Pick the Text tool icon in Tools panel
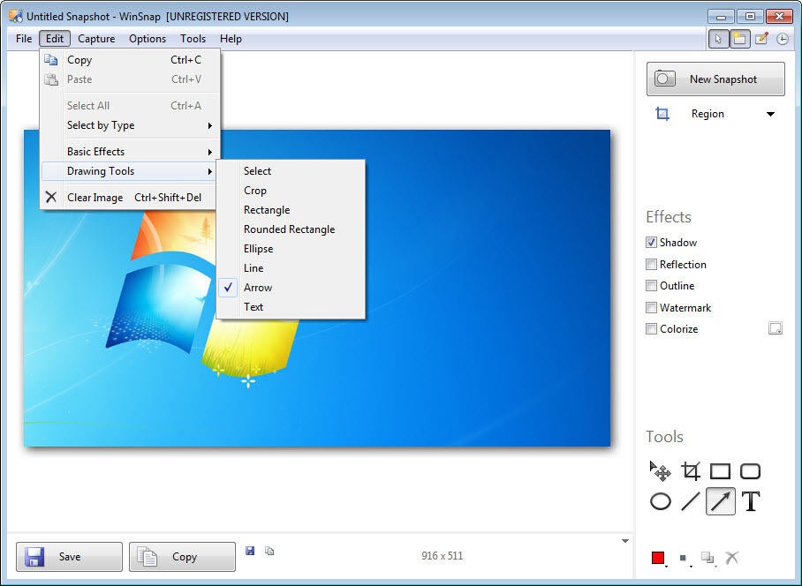This screenshot has width=802, height=586. 751,501
